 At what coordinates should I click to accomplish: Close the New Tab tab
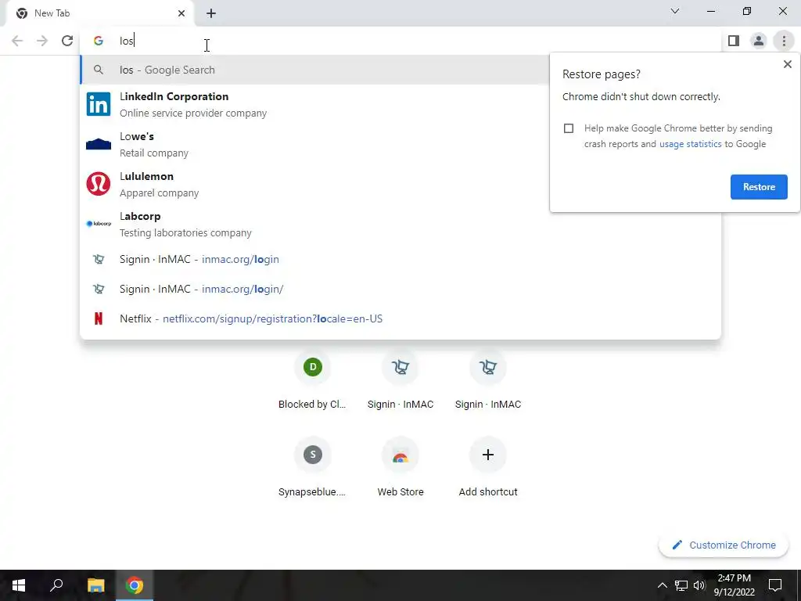tap(181, 13)
